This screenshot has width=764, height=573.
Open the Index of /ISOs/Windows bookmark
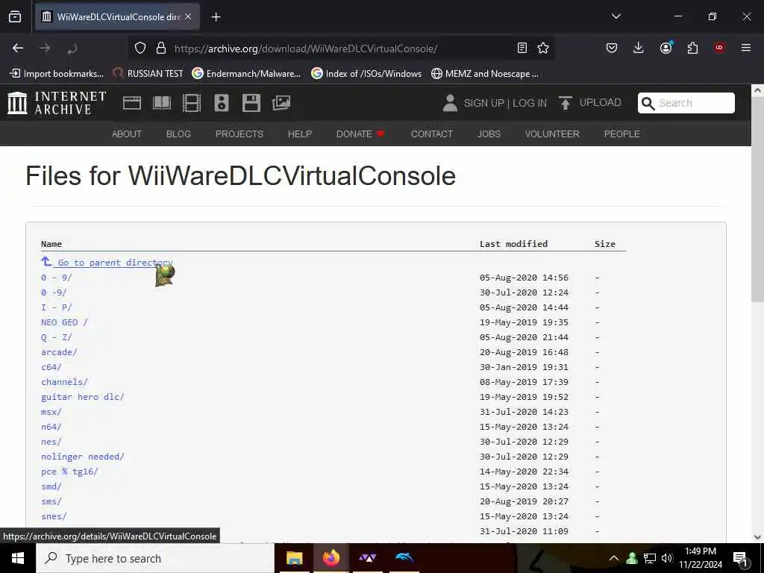click(x=367, y=74)
